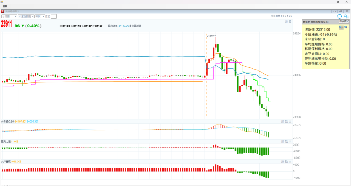The height and width of the screenshot is (186, 351).
Task: Zoom out with the magnifier minus icon
Action: (346, 27)
